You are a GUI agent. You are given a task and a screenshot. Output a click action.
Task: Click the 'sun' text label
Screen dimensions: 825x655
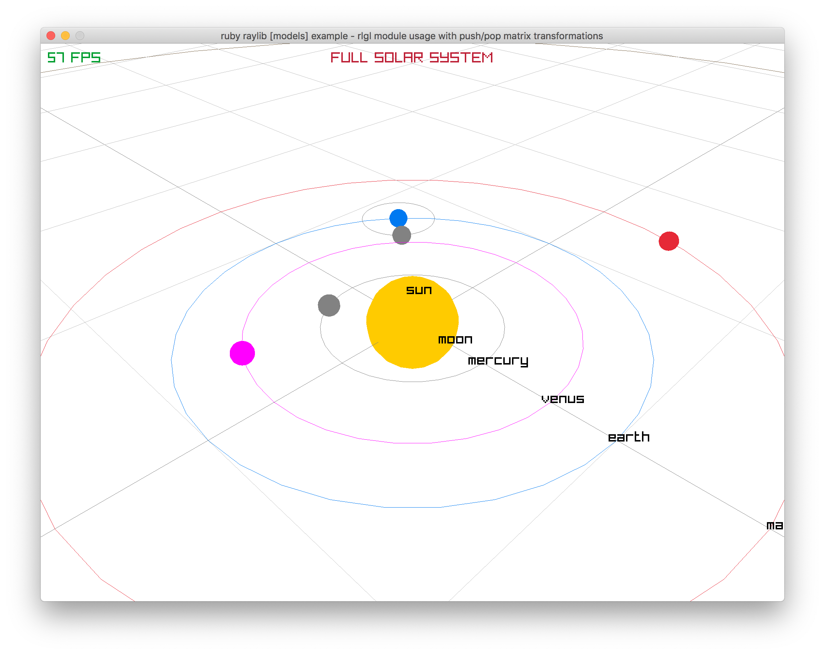(419, 290)
